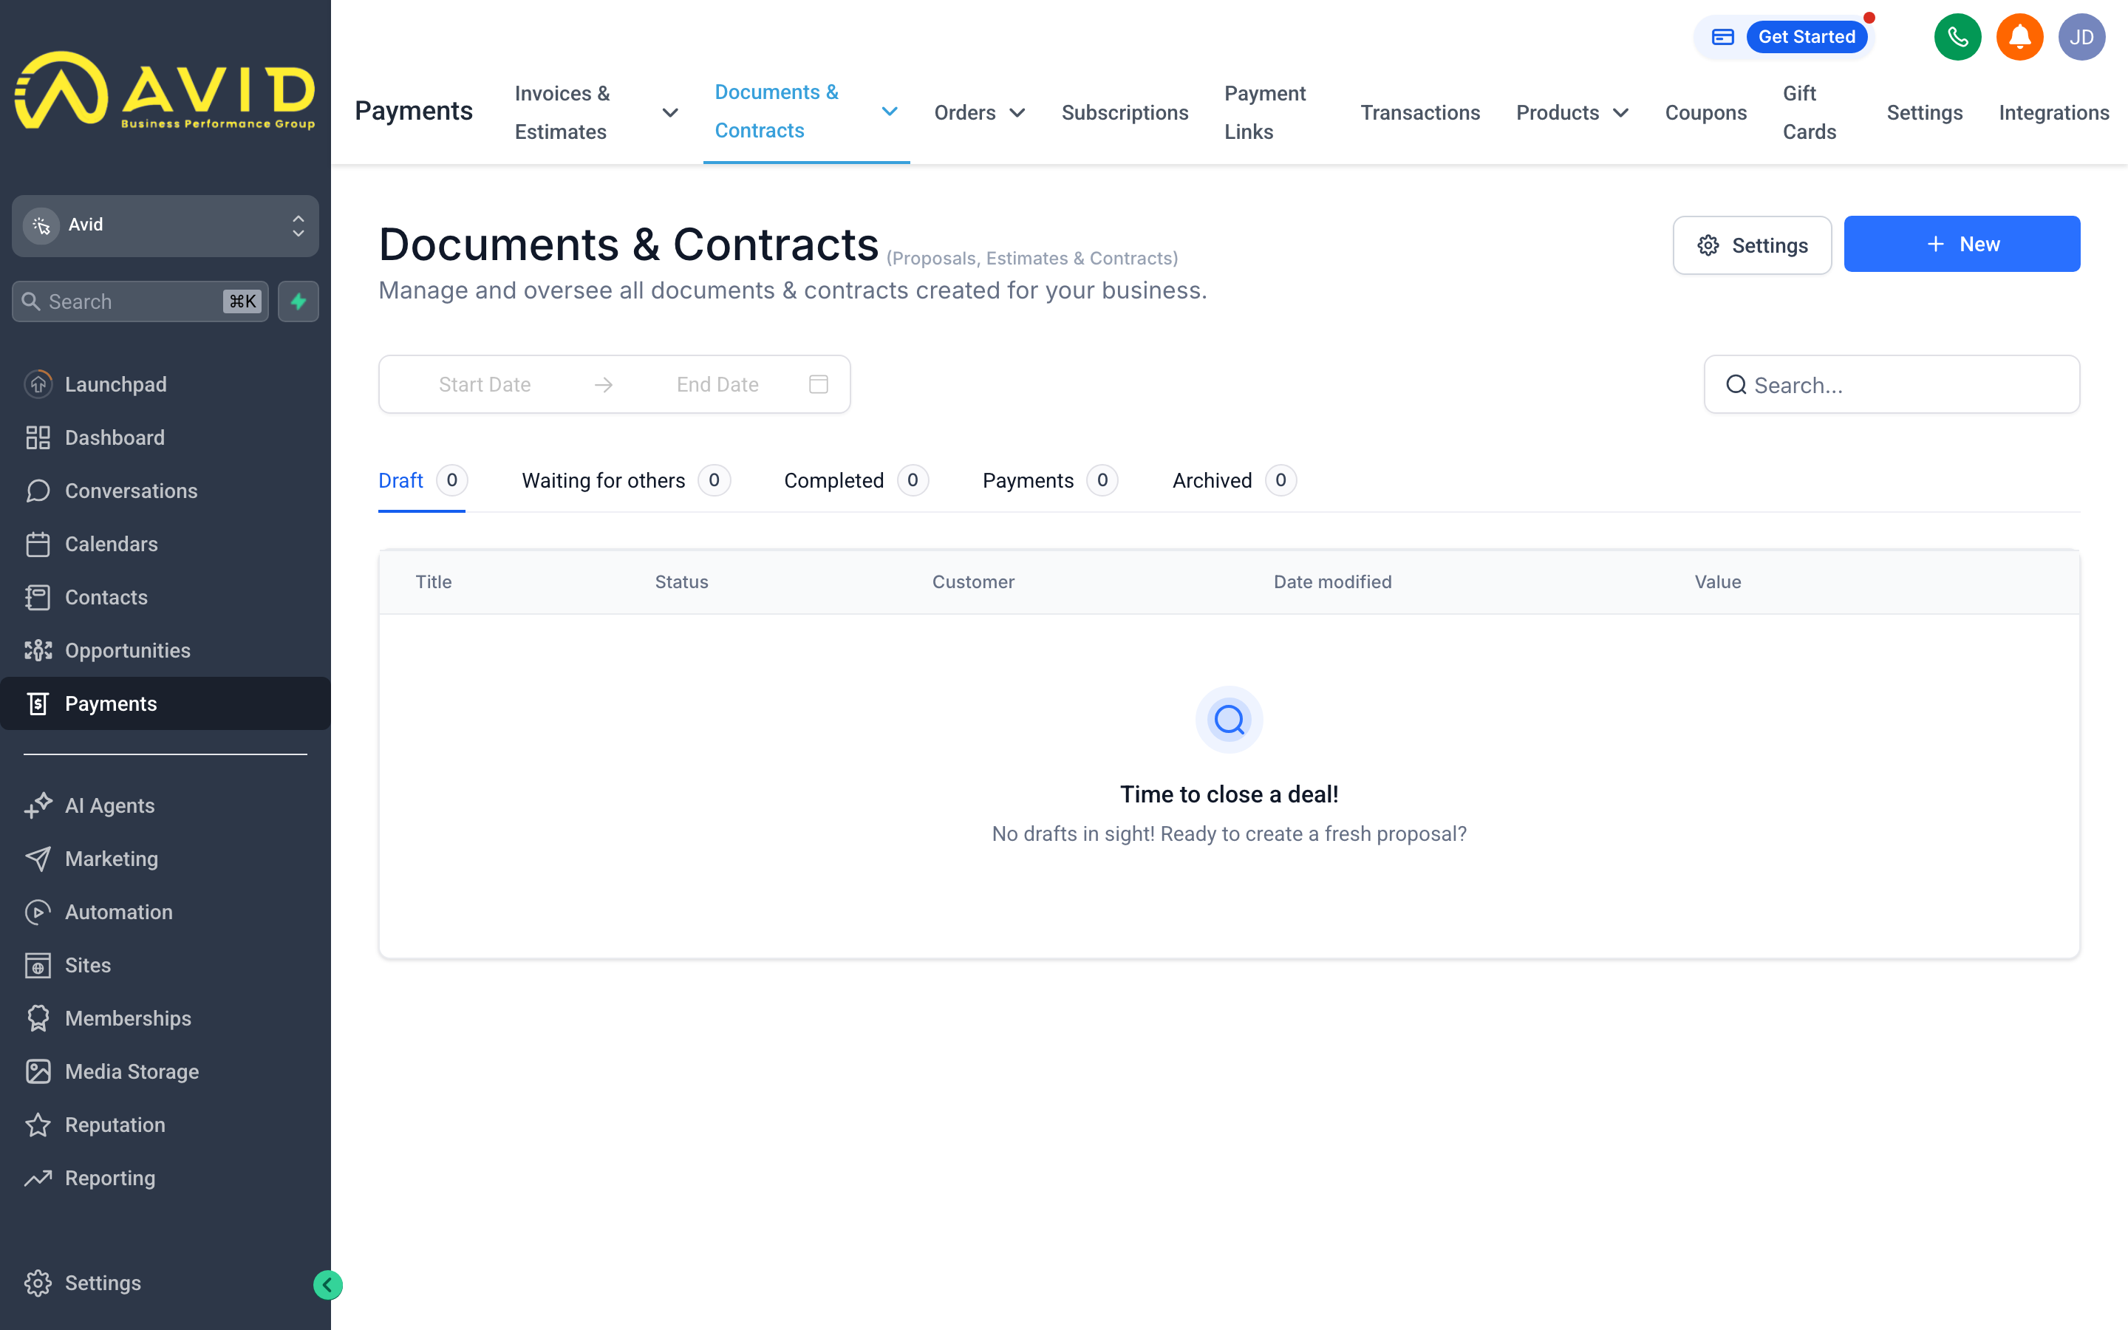Click the Value column header
Image resolution: width=2128 pixels, height=1330 pixels.
1717,582
